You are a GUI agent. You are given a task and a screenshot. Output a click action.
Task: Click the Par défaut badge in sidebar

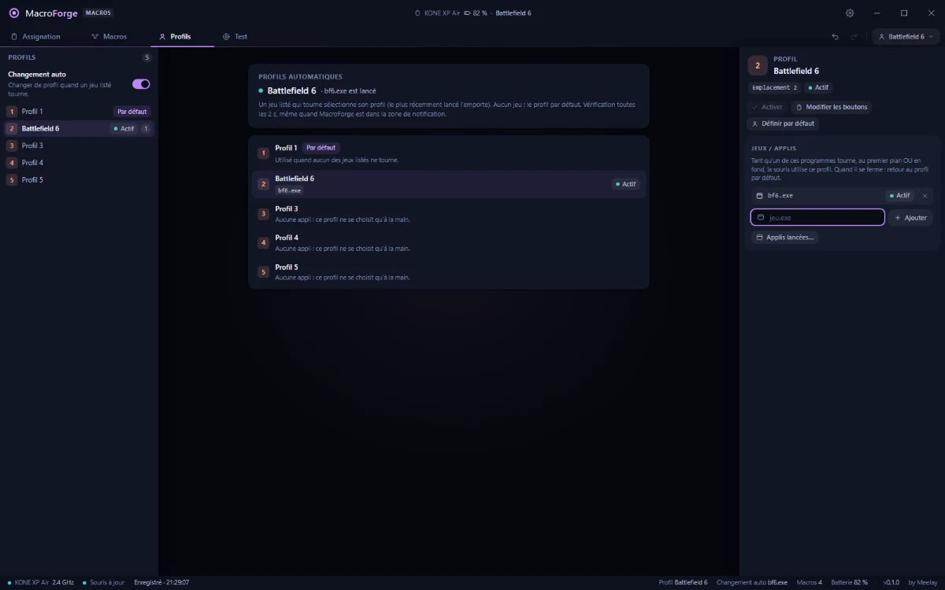(132, 112)
